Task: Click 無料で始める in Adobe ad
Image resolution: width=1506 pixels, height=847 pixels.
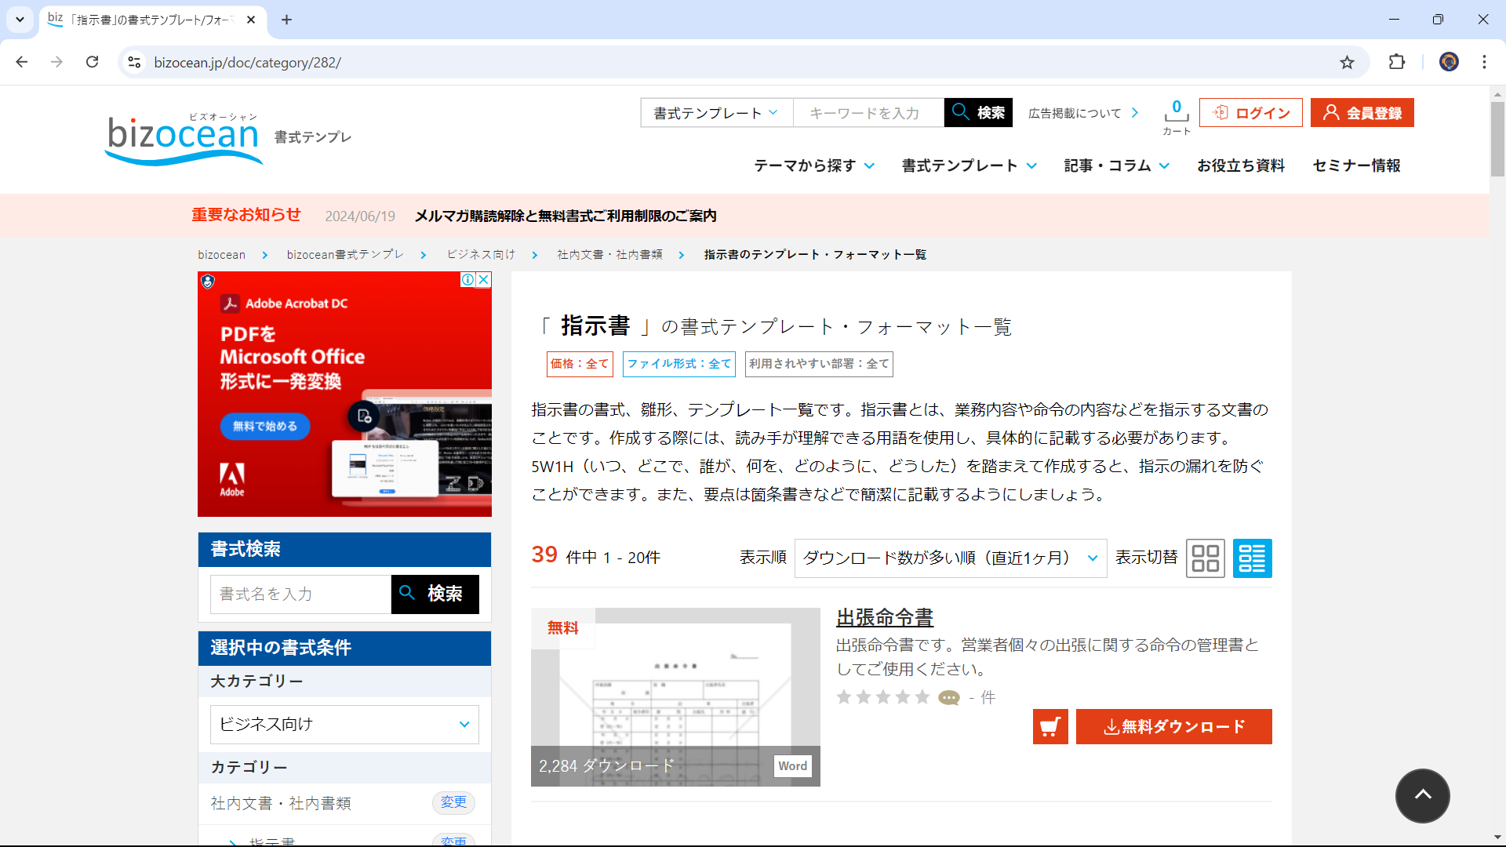Action: point(265,427)
